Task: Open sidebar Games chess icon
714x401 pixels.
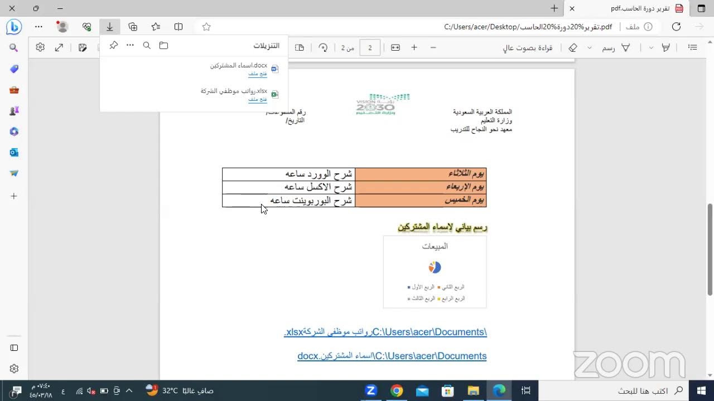Action: pos(14,110)
